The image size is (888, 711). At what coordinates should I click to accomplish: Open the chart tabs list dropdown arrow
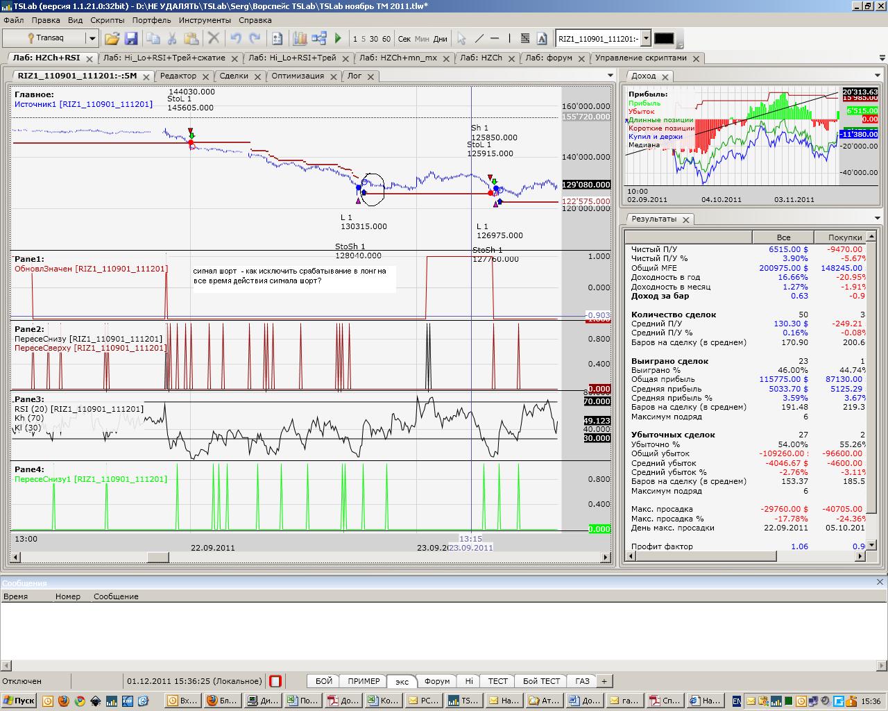[x=610, y=76]
